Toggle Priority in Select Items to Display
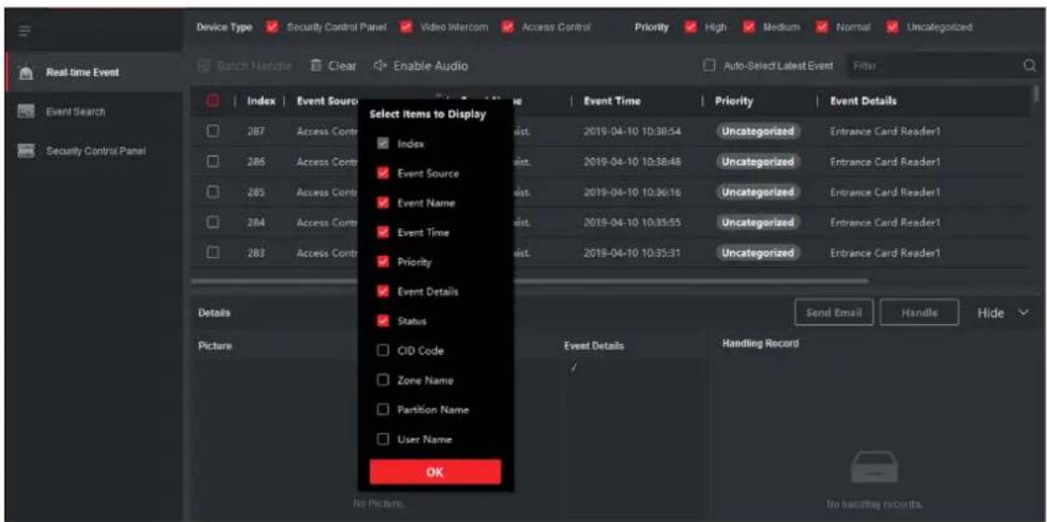The width and height of the screenshot is (1047, 522). click(383, 262)
